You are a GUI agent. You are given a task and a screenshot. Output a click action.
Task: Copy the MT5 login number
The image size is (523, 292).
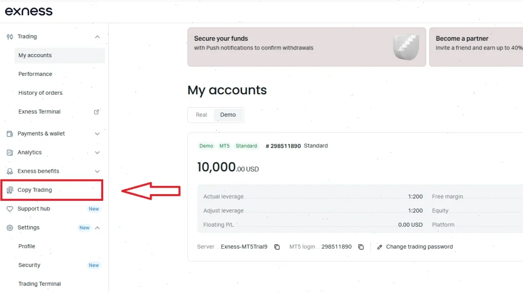point(361,247)
